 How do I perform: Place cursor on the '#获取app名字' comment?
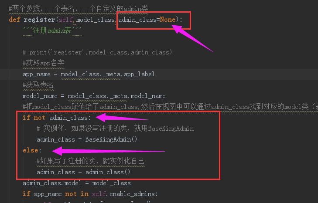point(43,63)
